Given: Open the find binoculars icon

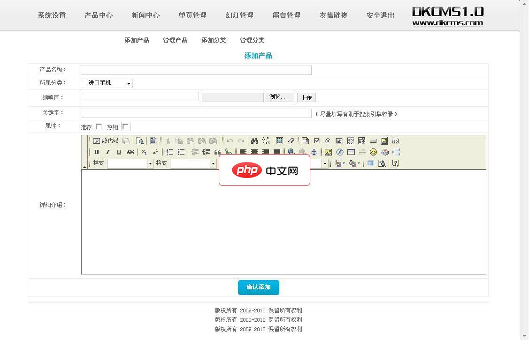Looking at the screenshot, I should point(254,140).
